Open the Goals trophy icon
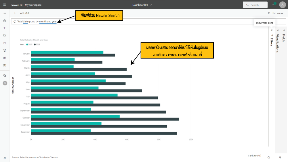The image size is (288, 162). (5, 50)
